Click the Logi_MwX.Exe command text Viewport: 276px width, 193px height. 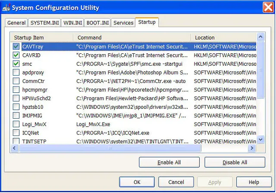[93, 124]
